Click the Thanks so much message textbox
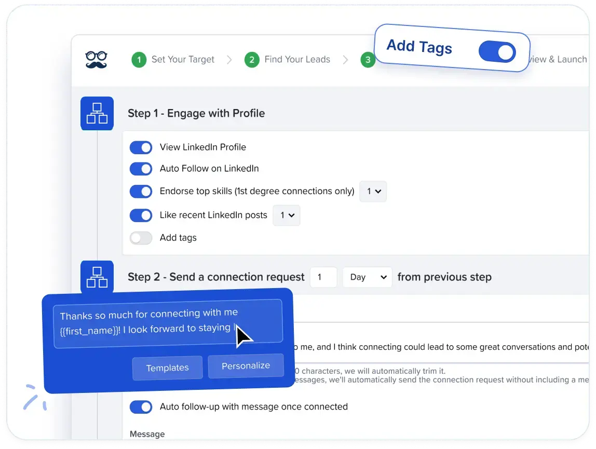 168,323
